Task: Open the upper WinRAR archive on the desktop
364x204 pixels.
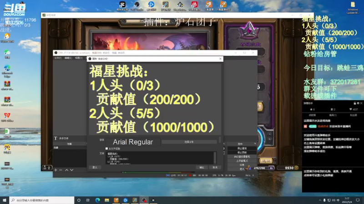Action: tap(7, 84)
